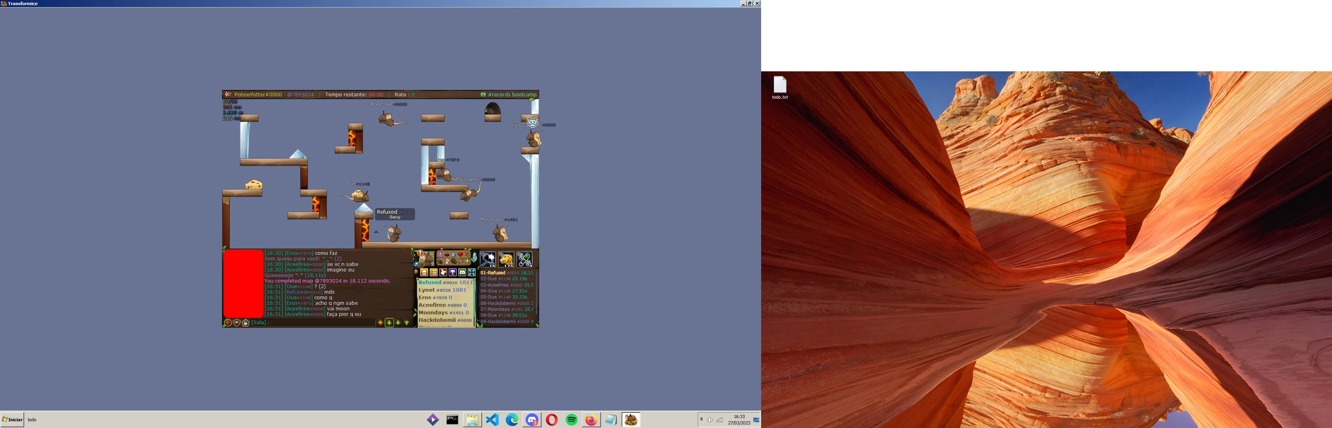Click the map author Poteerfotter#0000

click(258, 95)
